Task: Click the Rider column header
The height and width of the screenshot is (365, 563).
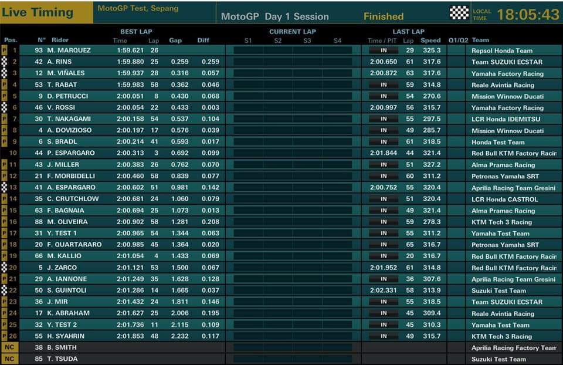Action: 60,40
